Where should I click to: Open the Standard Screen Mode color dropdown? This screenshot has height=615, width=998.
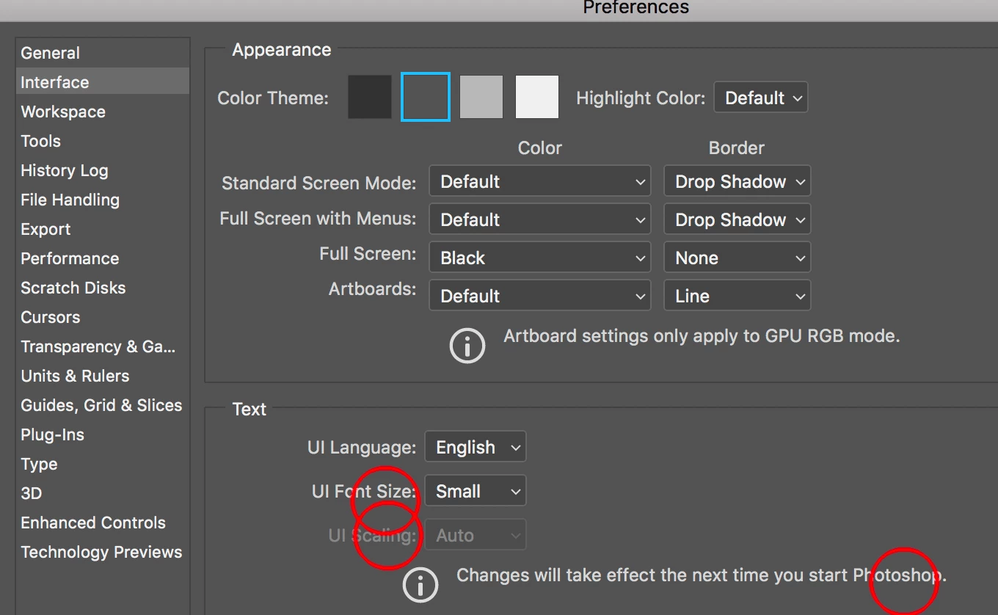pos(539,181)
